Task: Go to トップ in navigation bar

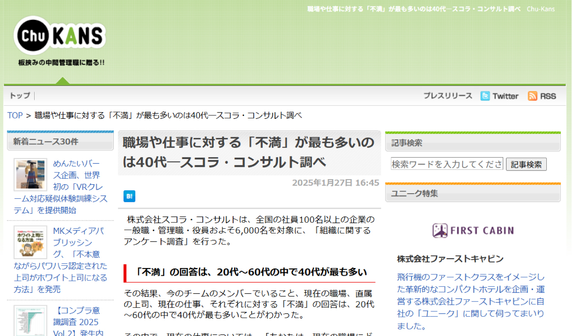Action: (20, 96)
